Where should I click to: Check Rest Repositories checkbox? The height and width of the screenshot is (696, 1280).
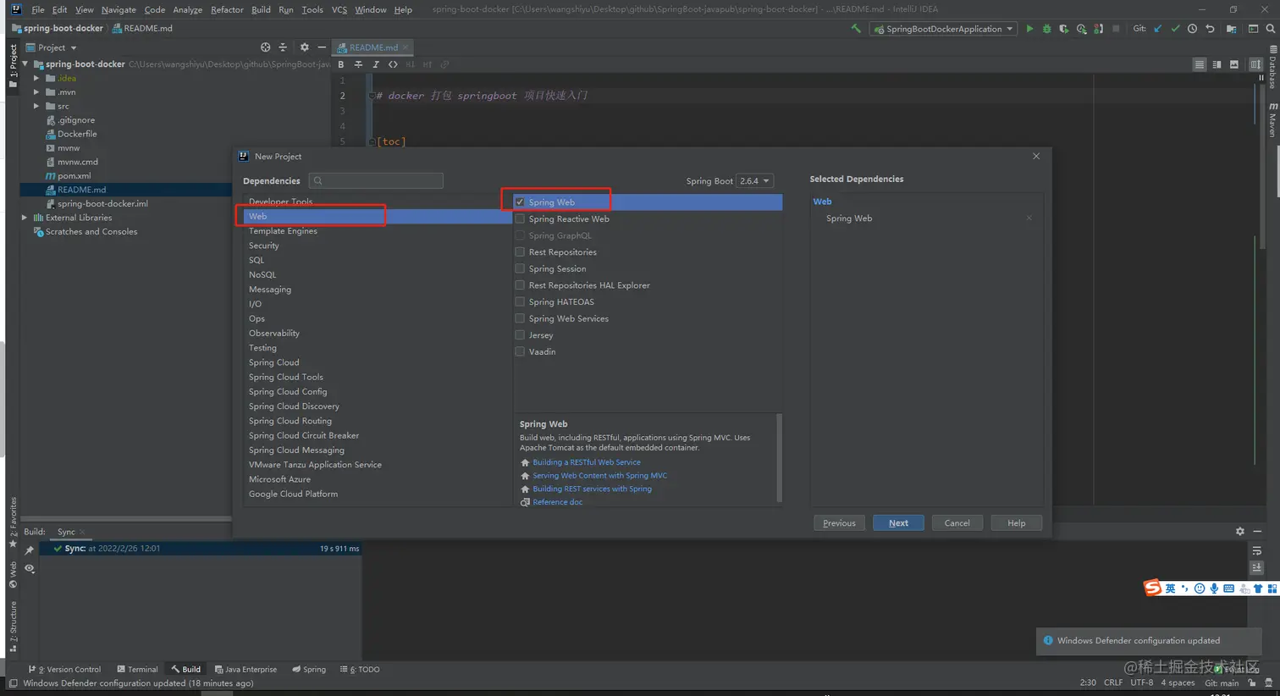(520, 252)
